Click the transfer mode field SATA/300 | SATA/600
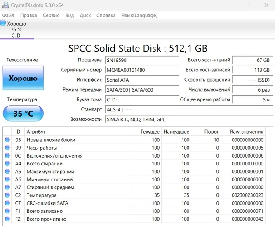 (142, 89)
